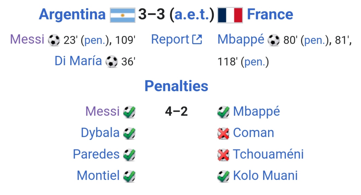Open Paredes' player page link
The image size is (361, 195).
[96, 154]
